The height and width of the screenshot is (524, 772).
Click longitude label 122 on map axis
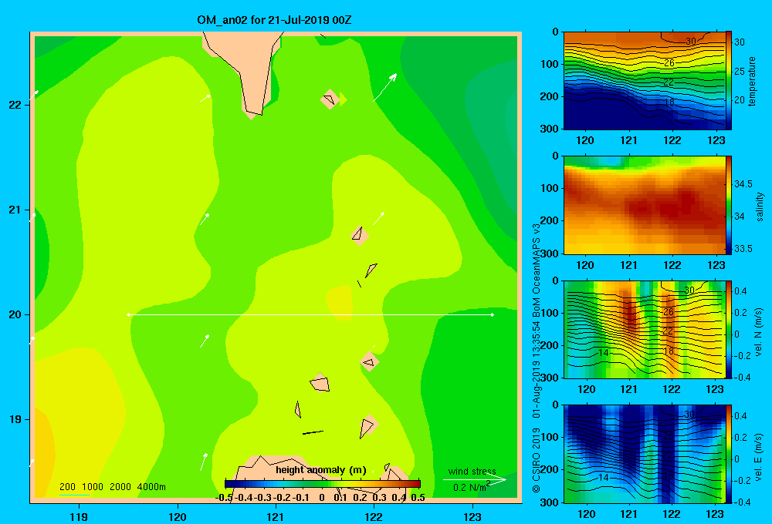coord(374,516)
